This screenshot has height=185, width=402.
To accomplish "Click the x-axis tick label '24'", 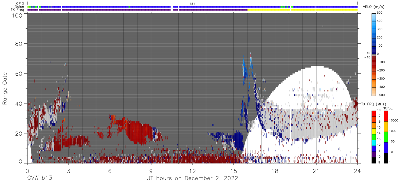I will pos(357,171).
